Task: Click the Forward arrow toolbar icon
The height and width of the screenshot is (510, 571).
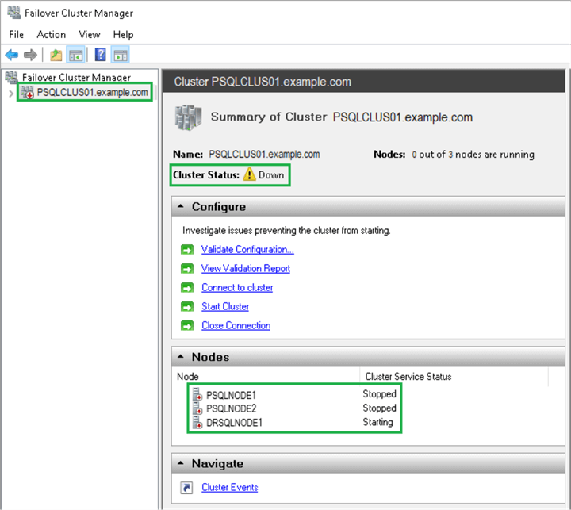Action: click(29, 55)
